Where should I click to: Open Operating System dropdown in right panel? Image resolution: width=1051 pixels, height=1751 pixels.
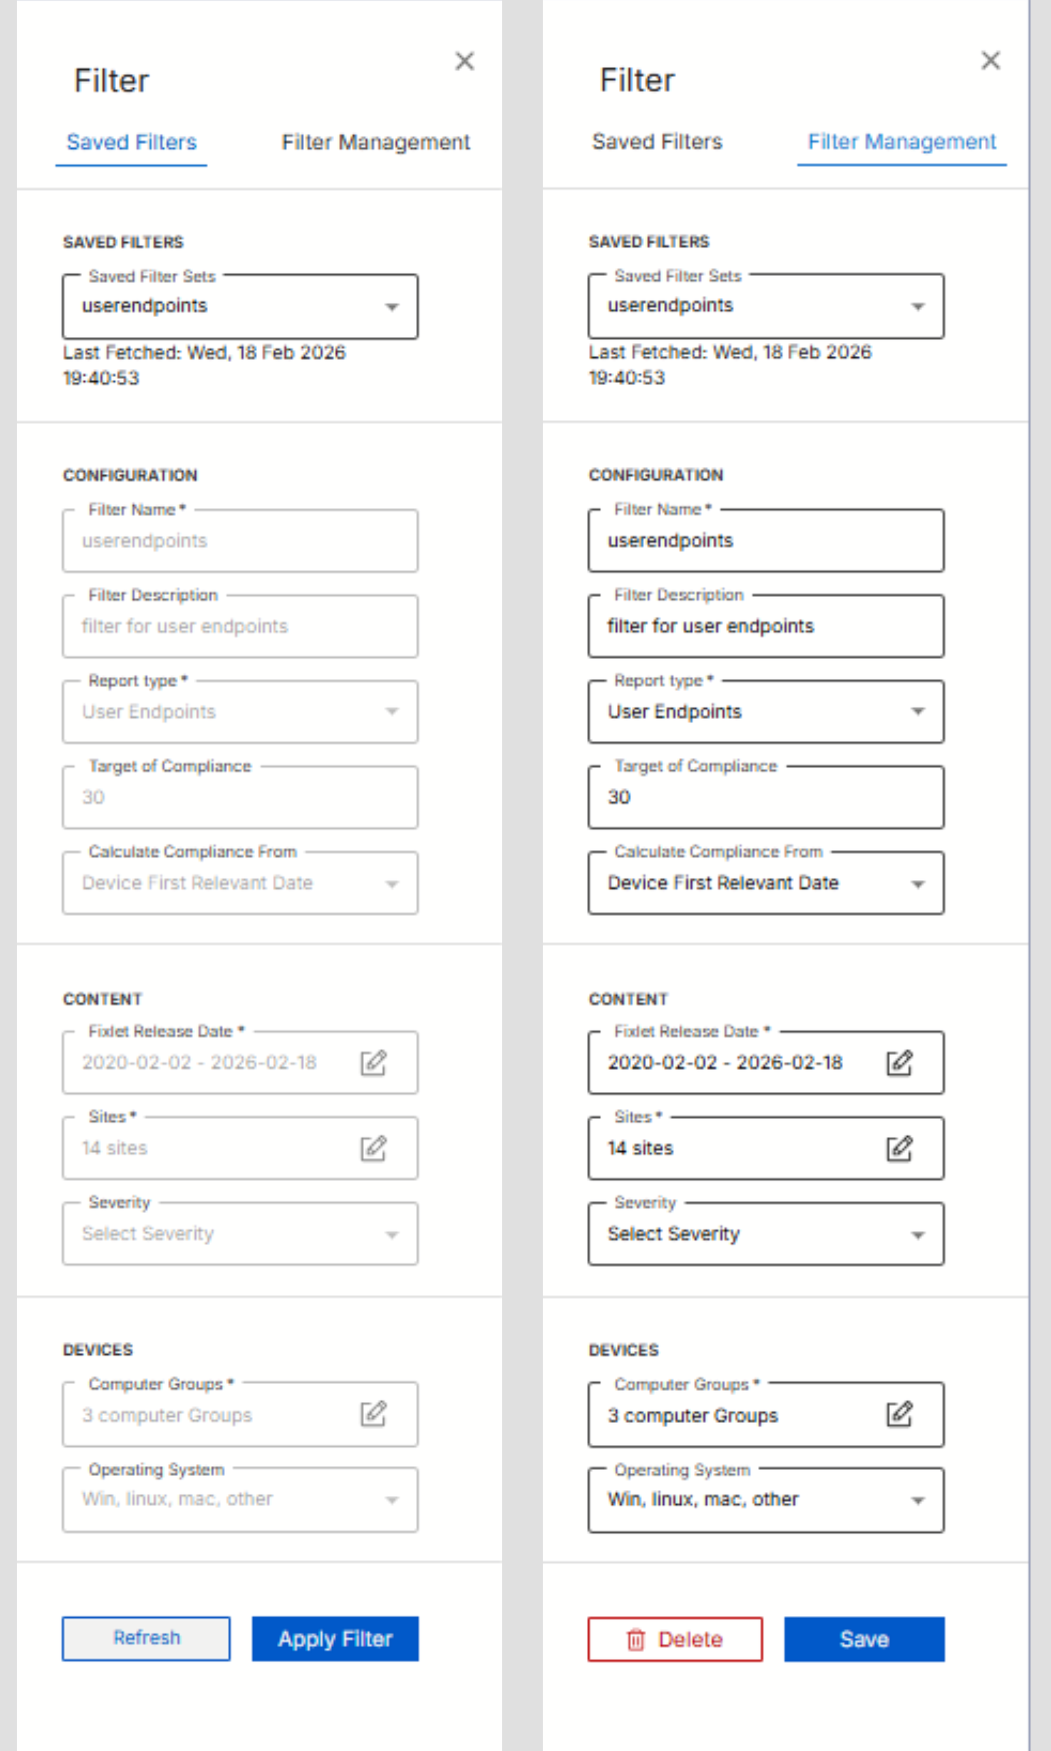(x=917, y=1500)
